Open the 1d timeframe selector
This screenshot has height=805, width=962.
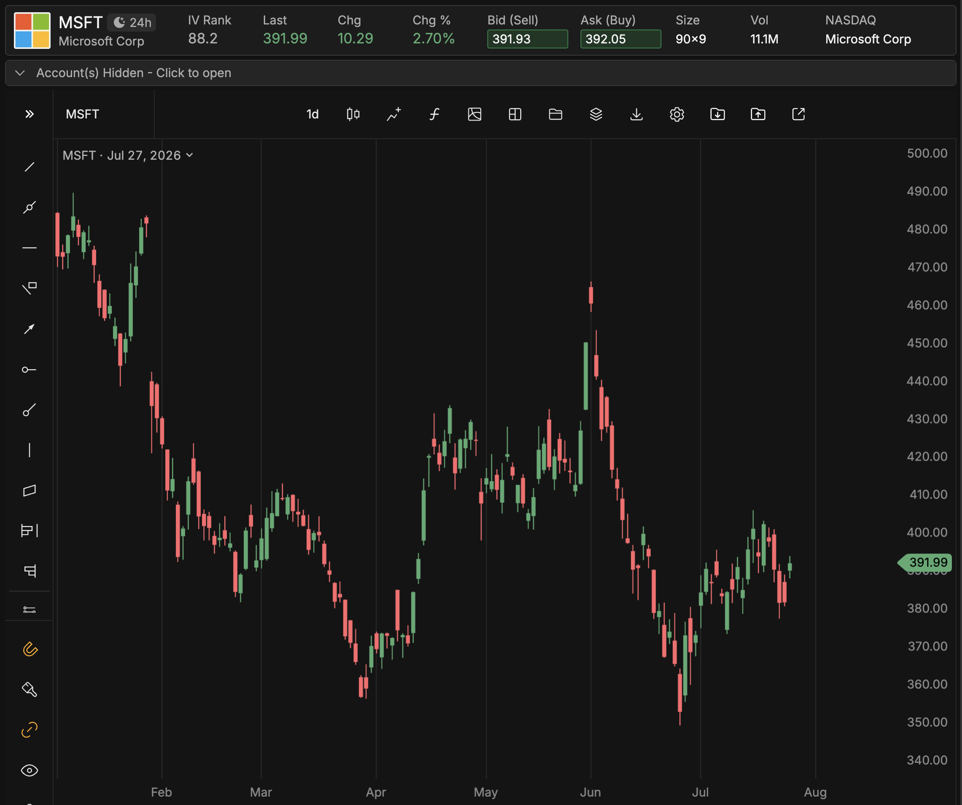pyautogui.click(x=312, y=114)
